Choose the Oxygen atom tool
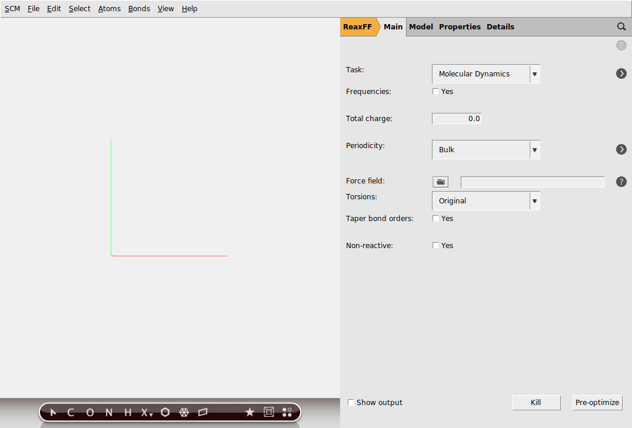 tap(89, 412)
